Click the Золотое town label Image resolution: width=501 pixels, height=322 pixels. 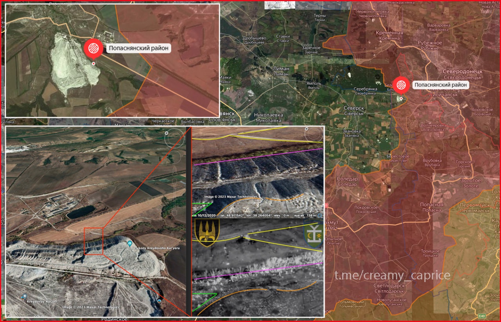click(x=470, y=180)
